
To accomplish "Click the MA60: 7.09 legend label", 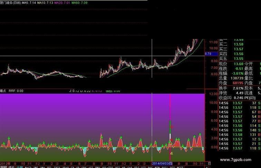I will [79, 3].
